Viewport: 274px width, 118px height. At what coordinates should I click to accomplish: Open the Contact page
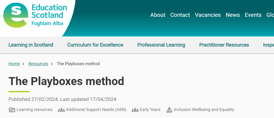pyautogui.click(x=180, y=15)
